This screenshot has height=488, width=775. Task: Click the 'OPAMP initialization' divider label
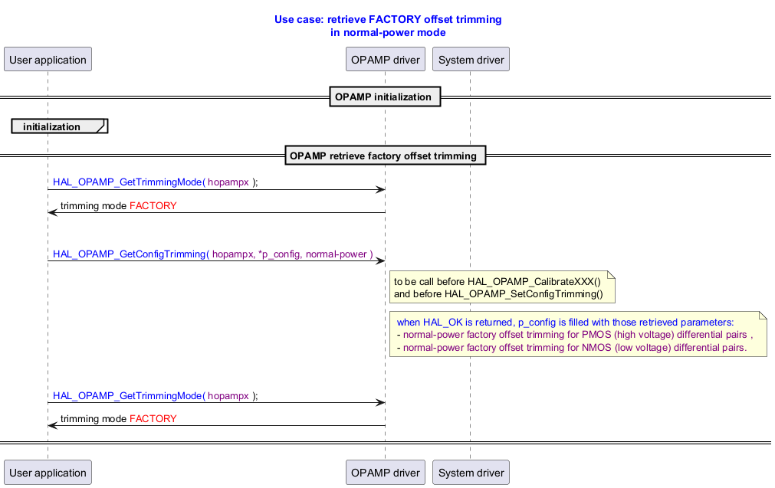(385, 97)
